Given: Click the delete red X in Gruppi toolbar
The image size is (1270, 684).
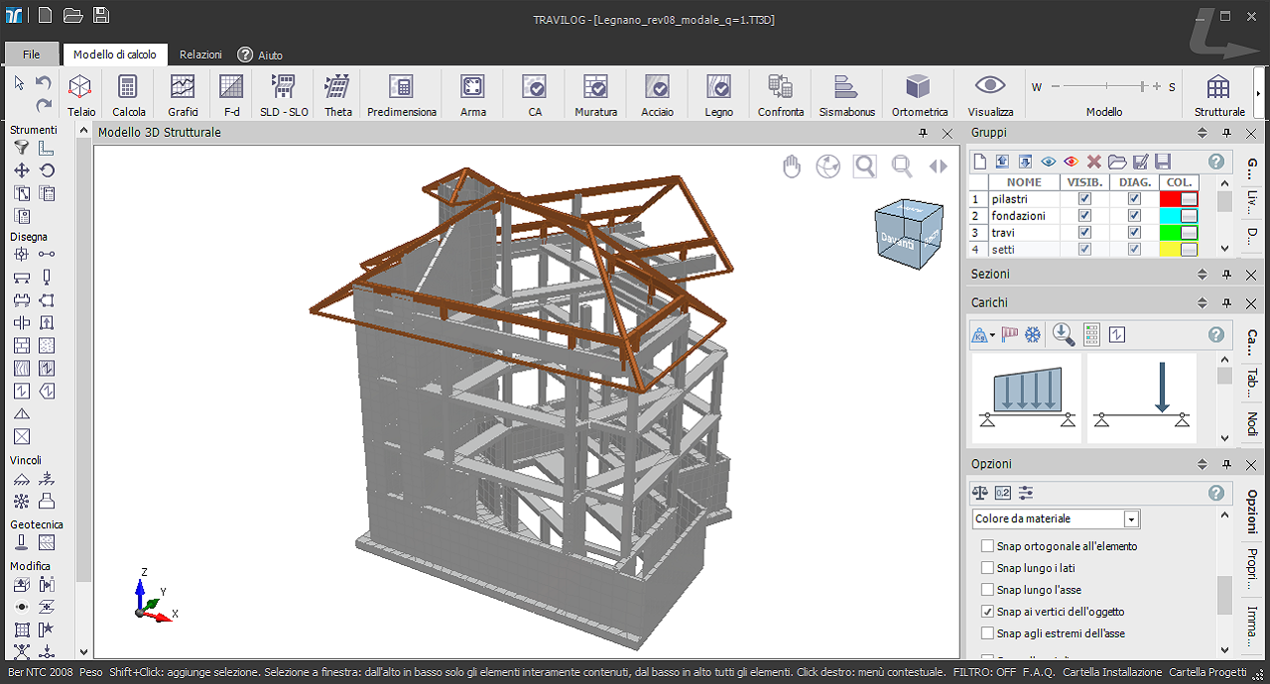Looking at the screenshot, I should (1094, 162).
